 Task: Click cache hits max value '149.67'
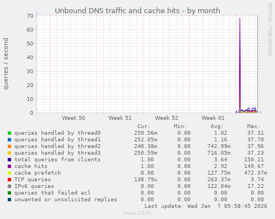tap(254, 166)
